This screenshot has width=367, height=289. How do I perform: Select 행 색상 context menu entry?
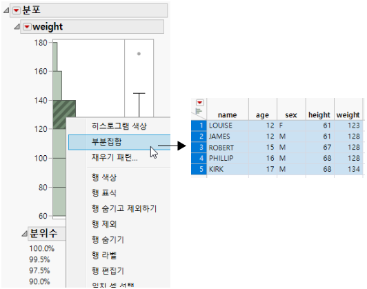pyautogui.click(x=104, y=177)
